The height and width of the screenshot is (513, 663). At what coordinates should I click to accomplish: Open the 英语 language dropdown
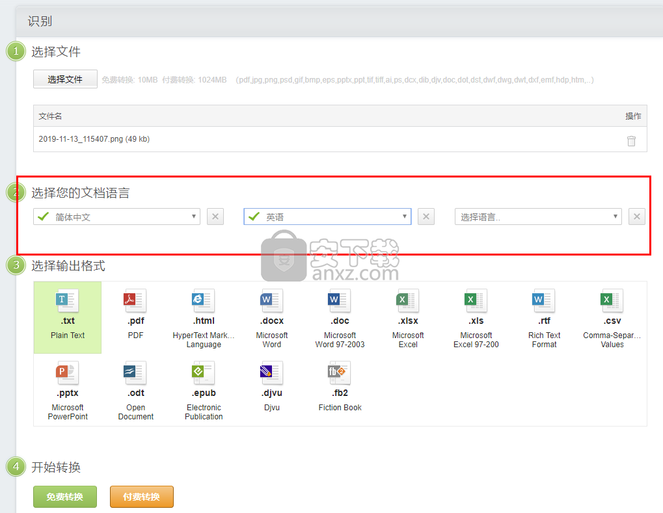tap(327, 217)
